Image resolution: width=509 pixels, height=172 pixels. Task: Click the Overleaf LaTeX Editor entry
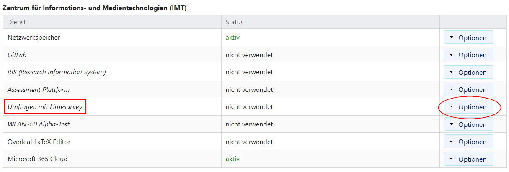[x=39, y=142]
